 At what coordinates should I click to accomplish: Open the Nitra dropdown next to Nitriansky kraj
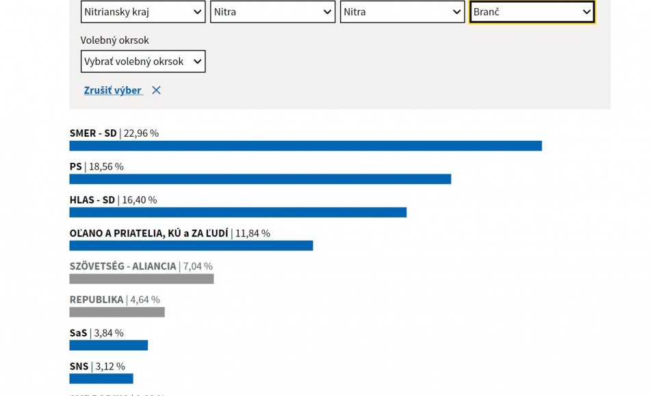point(272,12)
